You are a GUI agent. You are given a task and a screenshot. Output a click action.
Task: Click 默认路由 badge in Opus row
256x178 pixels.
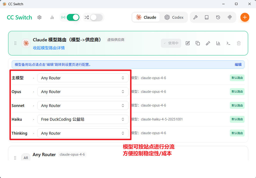click(237, 92)
